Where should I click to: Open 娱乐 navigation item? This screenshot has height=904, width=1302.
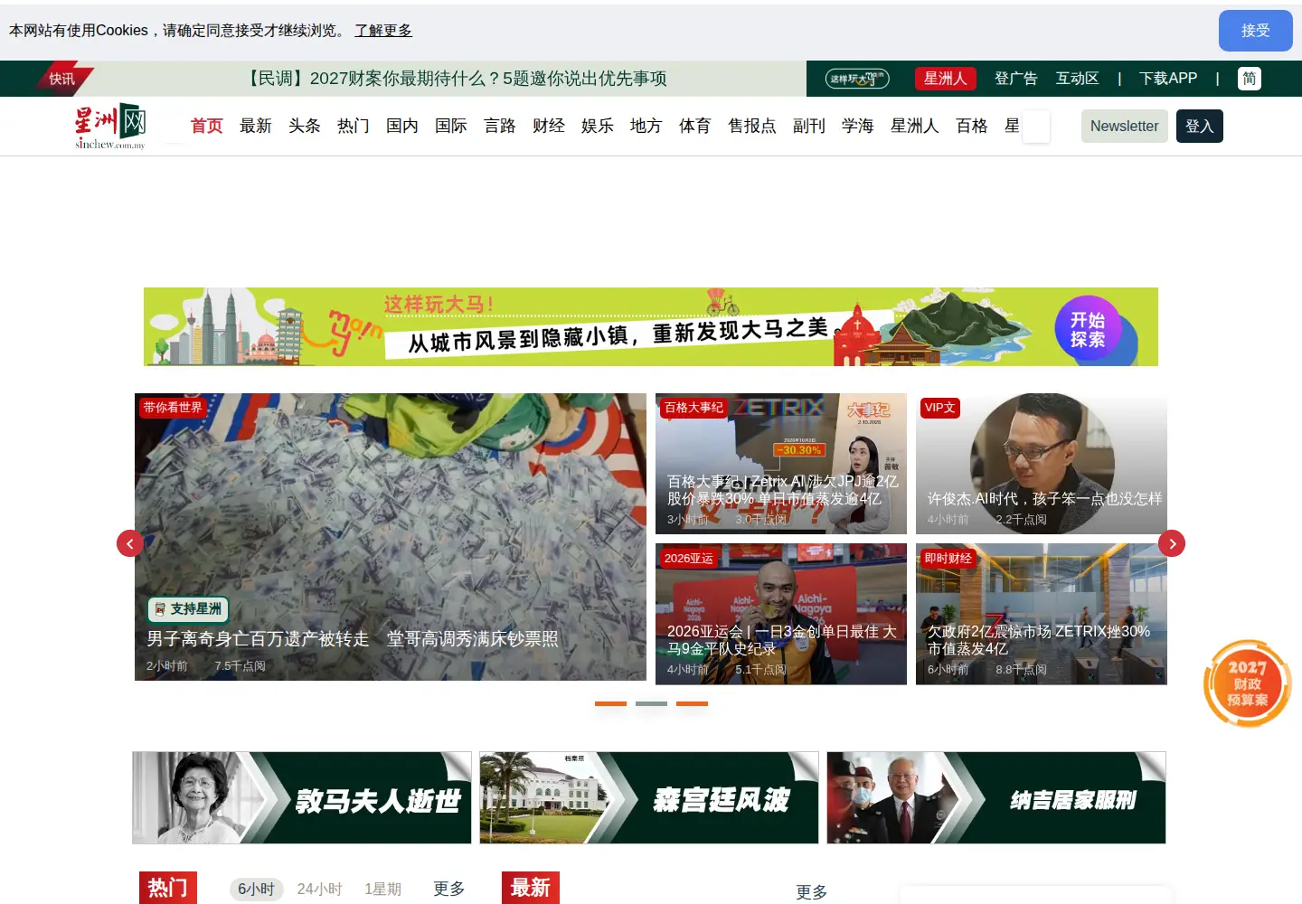(598, 126)
